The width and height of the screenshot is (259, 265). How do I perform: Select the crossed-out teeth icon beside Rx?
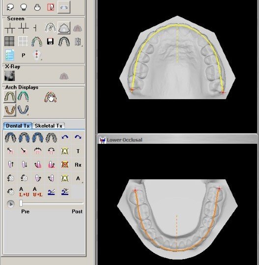point(65,164)
